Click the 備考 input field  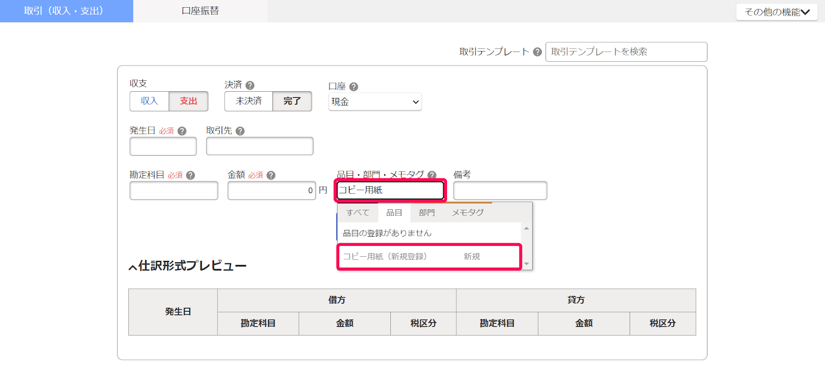(x=500, y=191)
